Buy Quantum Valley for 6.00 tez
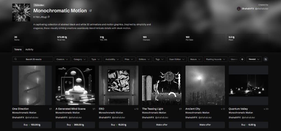This screenshot has height=131, width=281. (x=249, y=125)
